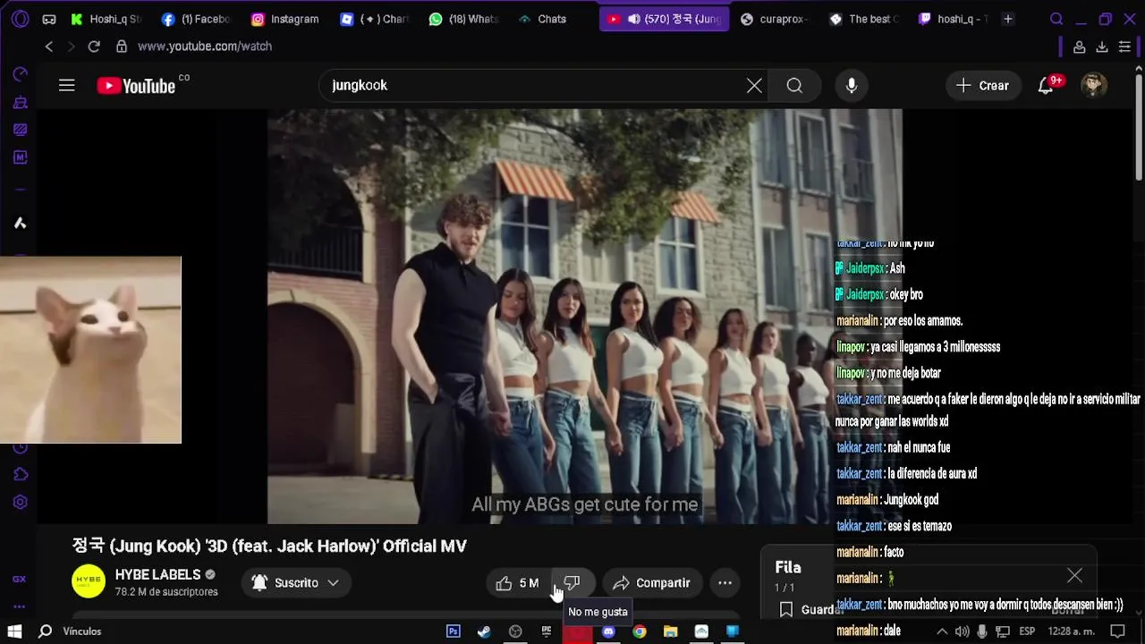
Task: Switch to the 'The best' tab
Action: point(863,19)
